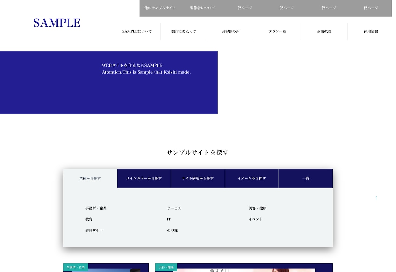396x272 pixels.
Task: Open the 製作にあたって nav item
Action: tap(184, 31)
